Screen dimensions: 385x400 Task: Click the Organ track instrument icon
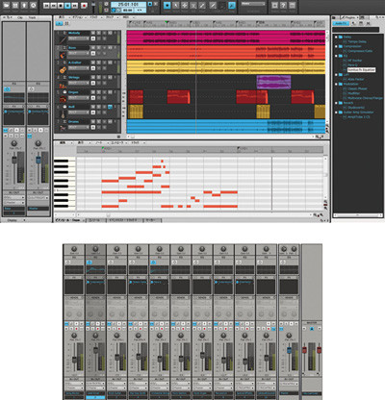pos(63,99)
